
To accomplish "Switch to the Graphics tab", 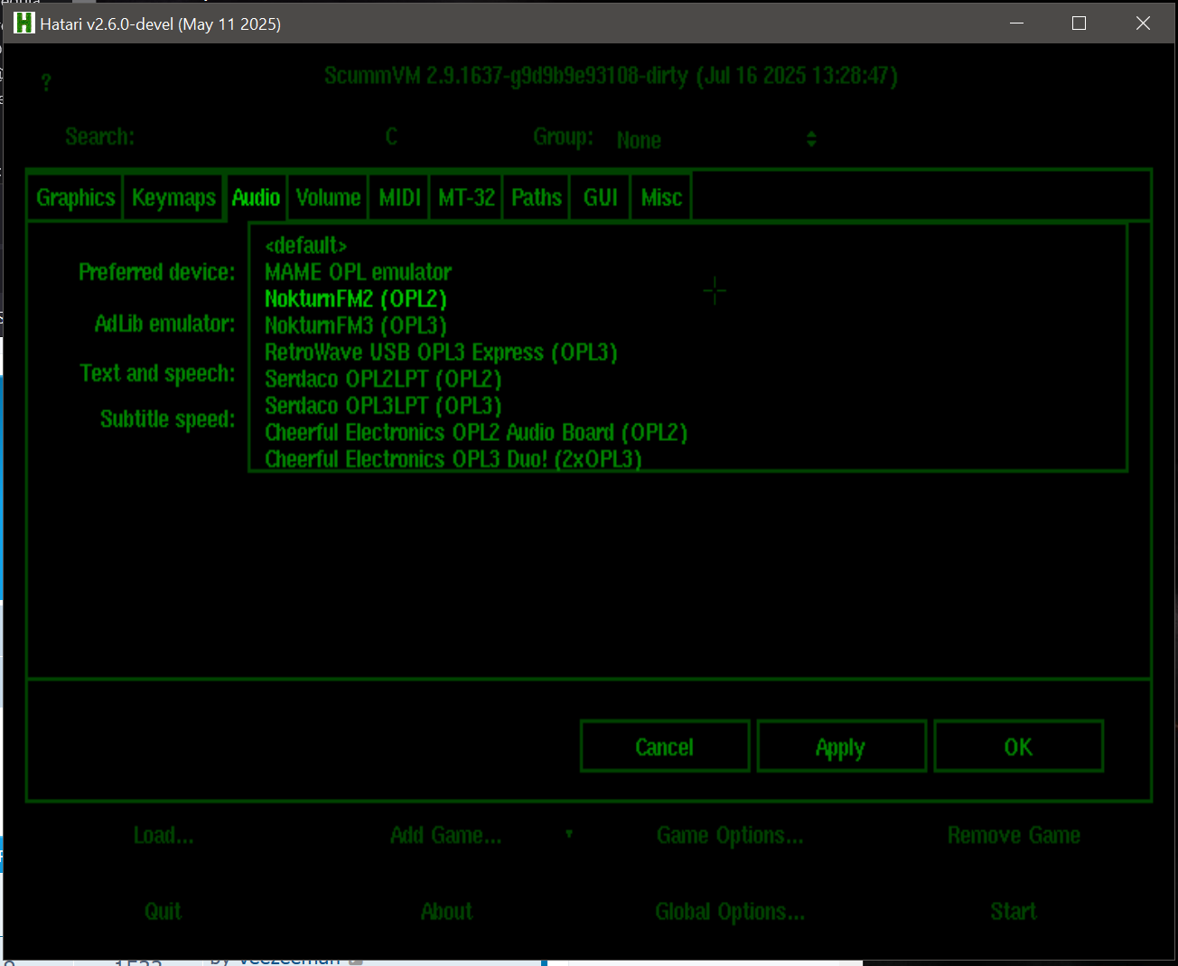I will tap(76, 197).
